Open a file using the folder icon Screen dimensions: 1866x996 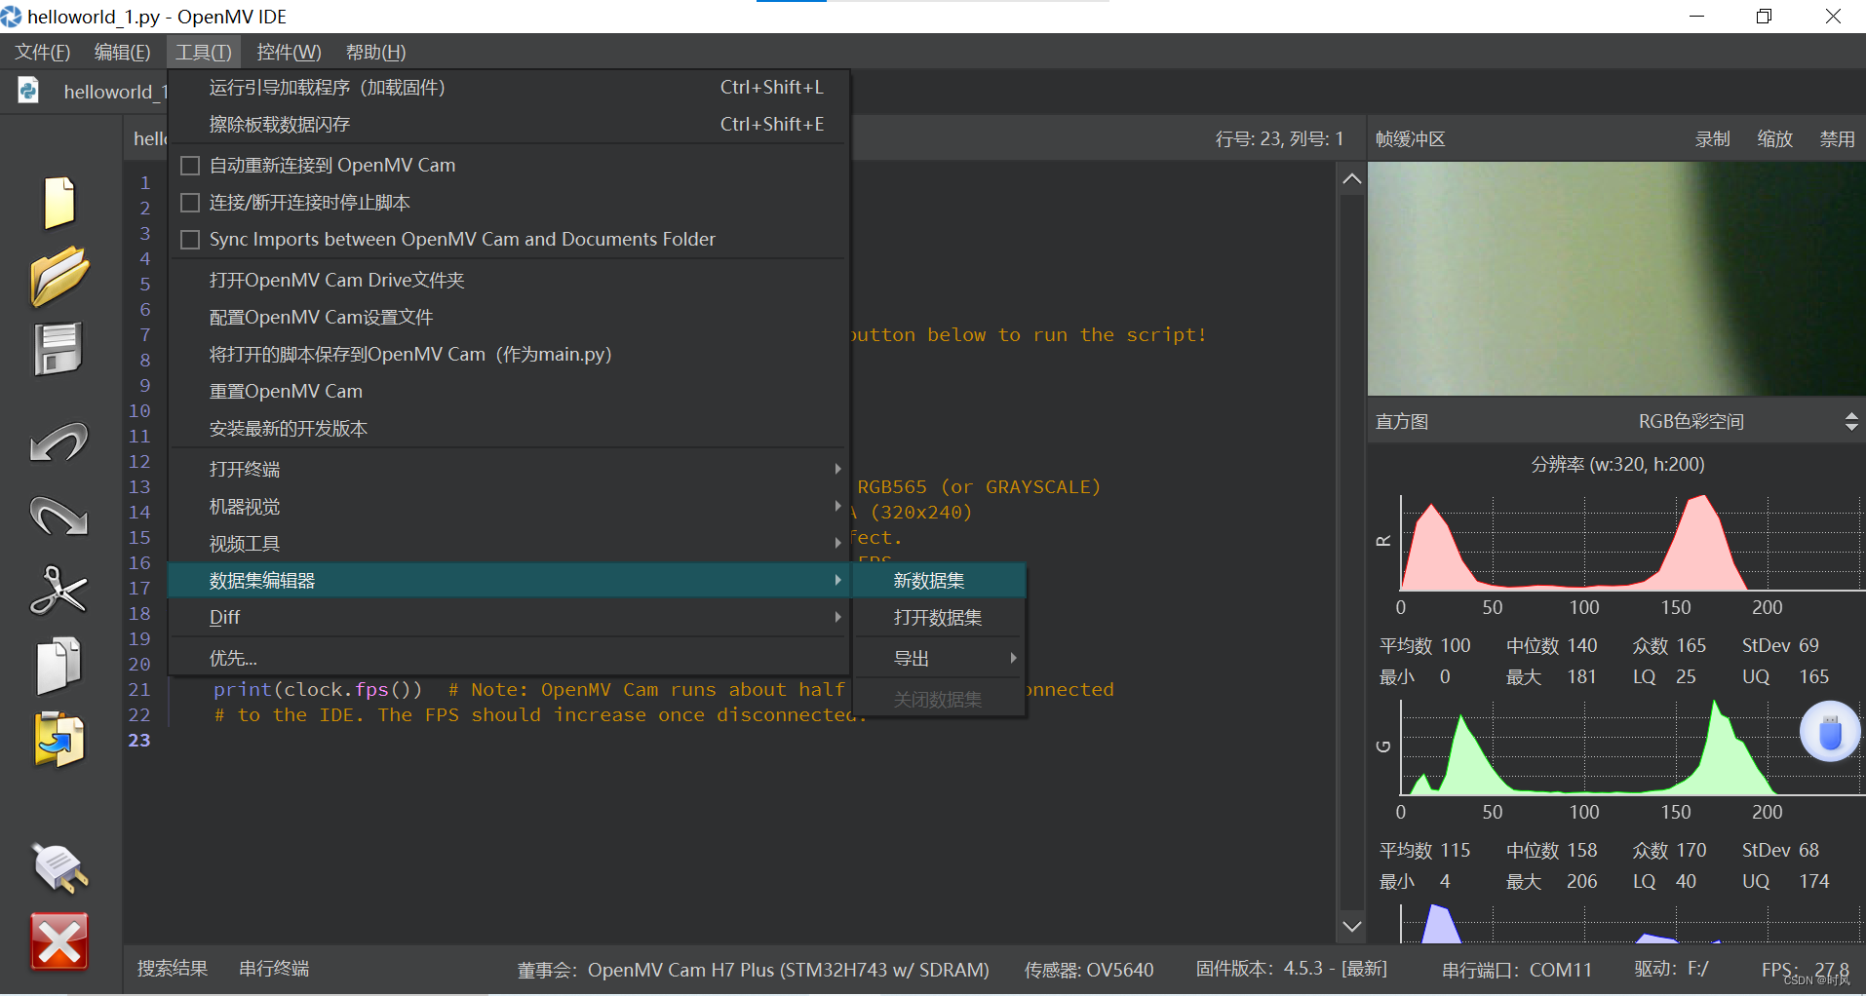[58, 276]
